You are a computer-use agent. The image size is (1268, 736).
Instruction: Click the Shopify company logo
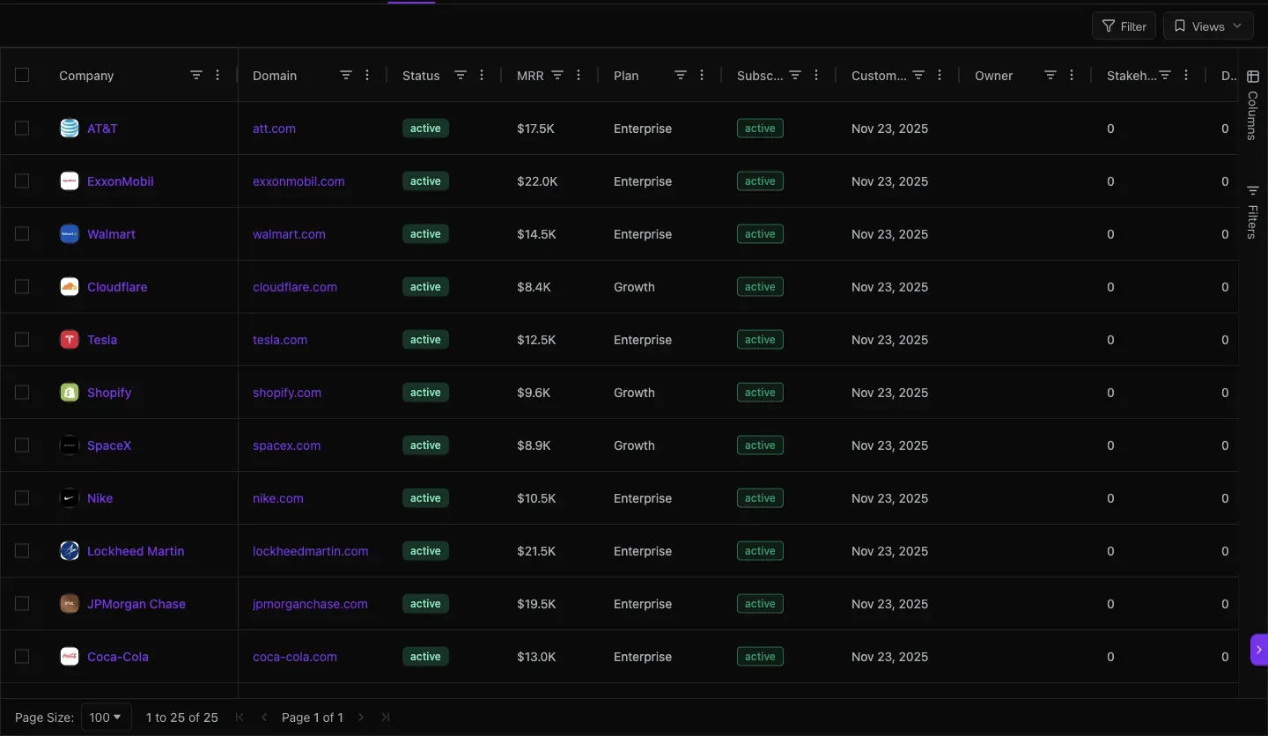(x=70, y=393)
